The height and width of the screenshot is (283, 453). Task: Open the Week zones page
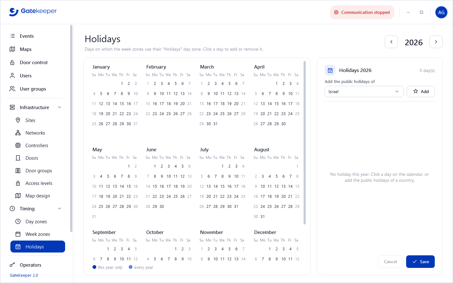38,234
